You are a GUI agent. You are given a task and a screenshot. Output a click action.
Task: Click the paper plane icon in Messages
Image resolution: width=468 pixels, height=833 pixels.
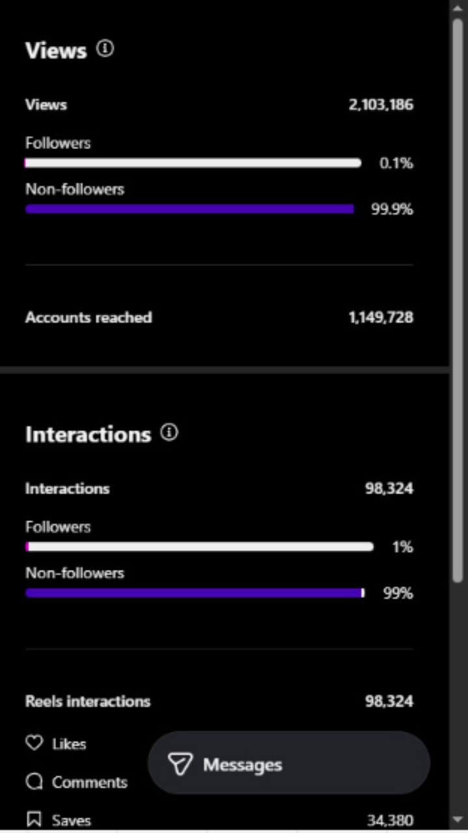(181, 764)
